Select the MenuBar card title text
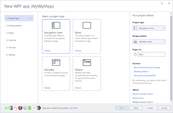173x113 pixels. (x=49, y=70)
